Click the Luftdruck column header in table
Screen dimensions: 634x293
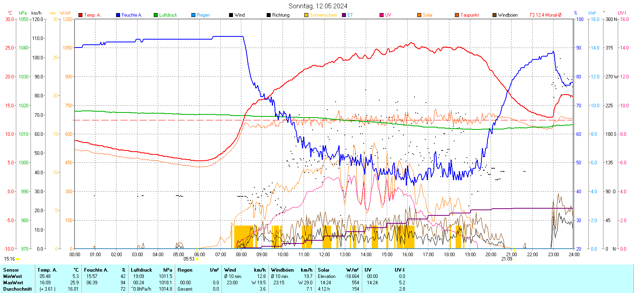click(x=141, y=270)
